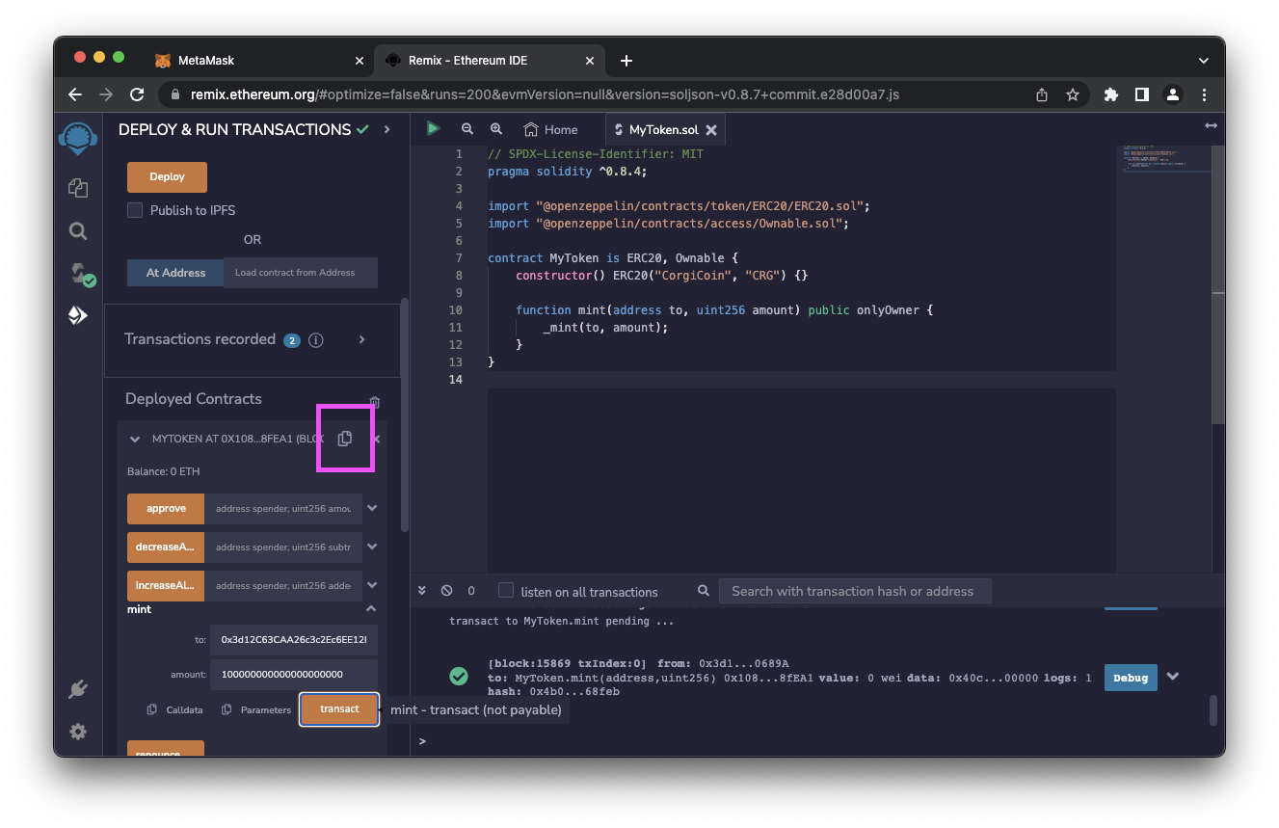Click the browser Extensions puzzle icon
1279x828 pixels.
(x=1110, y=94)
